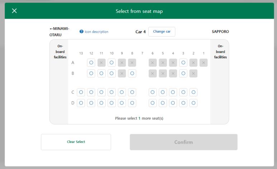Click unavailable seat 4A
Viewport: 277px width, 169px height.
point(173,63)
